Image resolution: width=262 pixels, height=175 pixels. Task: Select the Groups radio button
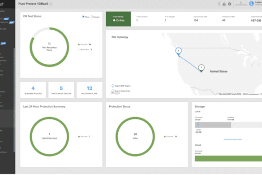pyautogui.click(x=91, y=17)
